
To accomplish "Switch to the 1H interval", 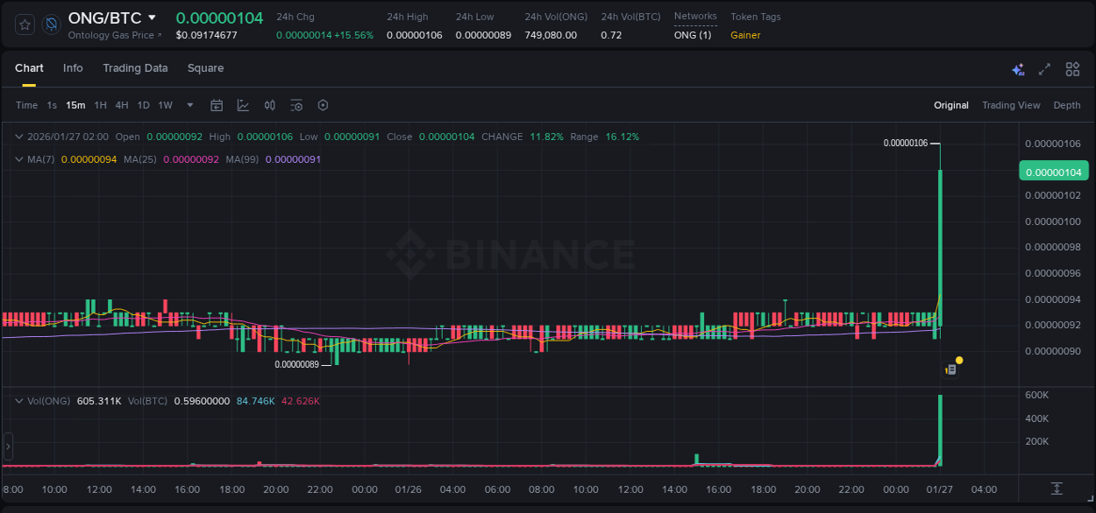I will coord(100,105).
